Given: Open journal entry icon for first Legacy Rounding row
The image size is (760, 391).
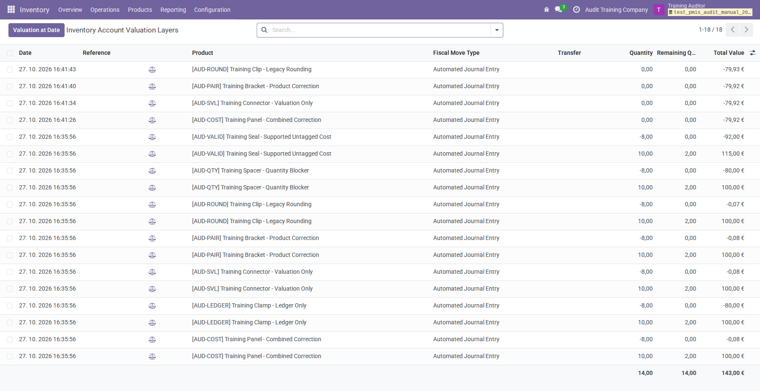Looking at the screenshot, I should (x=152, y=70).
